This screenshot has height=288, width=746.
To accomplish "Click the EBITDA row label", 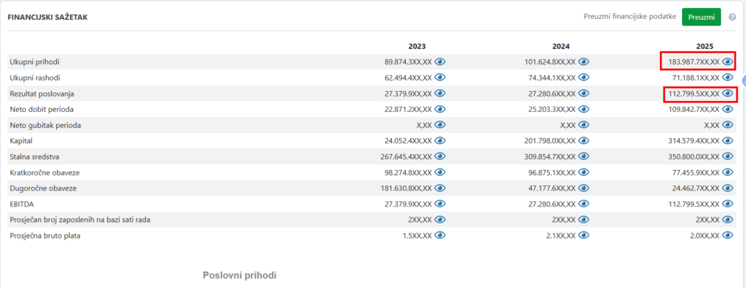I will pyautogui.click(x=22, y=204).
